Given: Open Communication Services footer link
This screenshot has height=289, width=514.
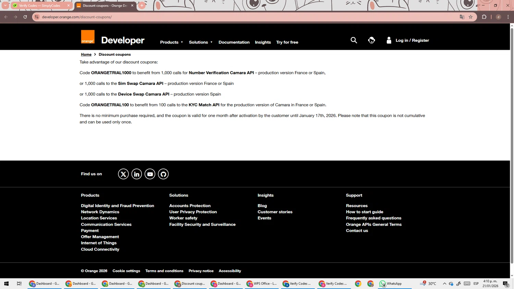Looking at the screenshot, I should click(106, 225).
